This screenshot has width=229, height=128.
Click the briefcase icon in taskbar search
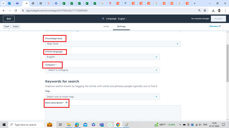(50, 125)
